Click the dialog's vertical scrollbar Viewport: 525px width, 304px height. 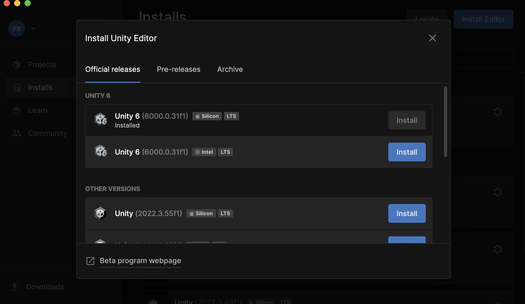click(x=445, y=122)
